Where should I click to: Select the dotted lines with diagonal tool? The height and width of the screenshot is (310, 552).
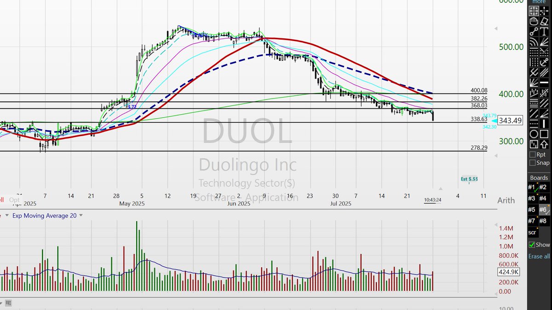tap(544, 52)
